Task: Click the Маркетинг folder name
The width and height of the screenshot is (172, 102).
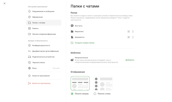Action: (79, 31)
